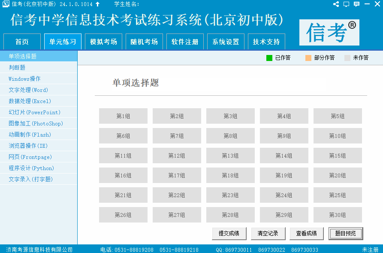Open 程序设计(Python) in the sidebar

[x=39, y=168]
